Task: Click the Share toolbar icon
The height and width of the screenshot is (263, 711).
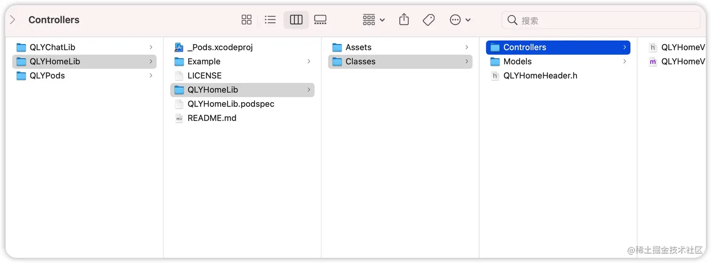Action: (x=404, y=20)
